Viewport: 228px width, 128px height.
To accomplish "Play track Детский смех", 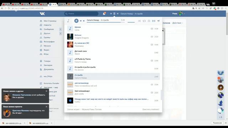I will tap(113, 53).
